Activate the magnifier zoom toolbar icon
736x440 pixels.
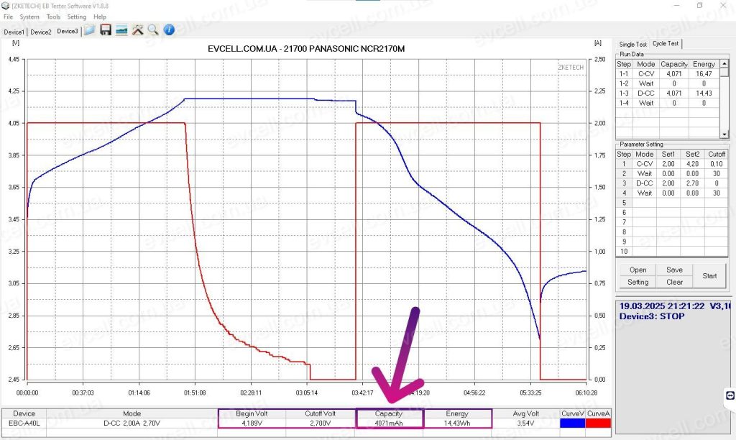pos(152,29)
